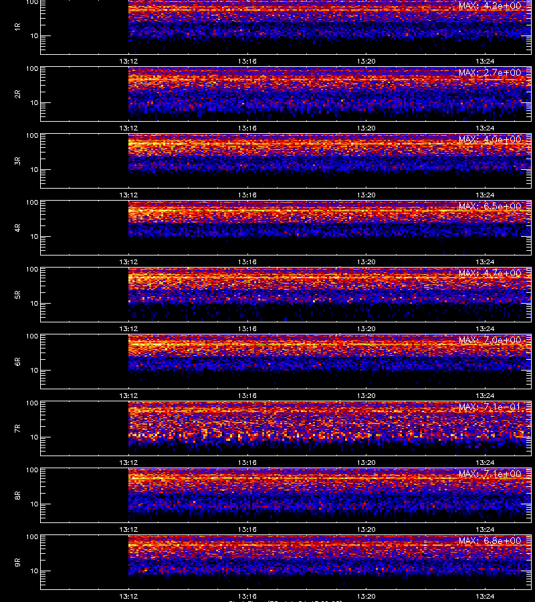
Task: Select the MAX: 4.7e+00 annotation
Action: [x=490, y=273]
